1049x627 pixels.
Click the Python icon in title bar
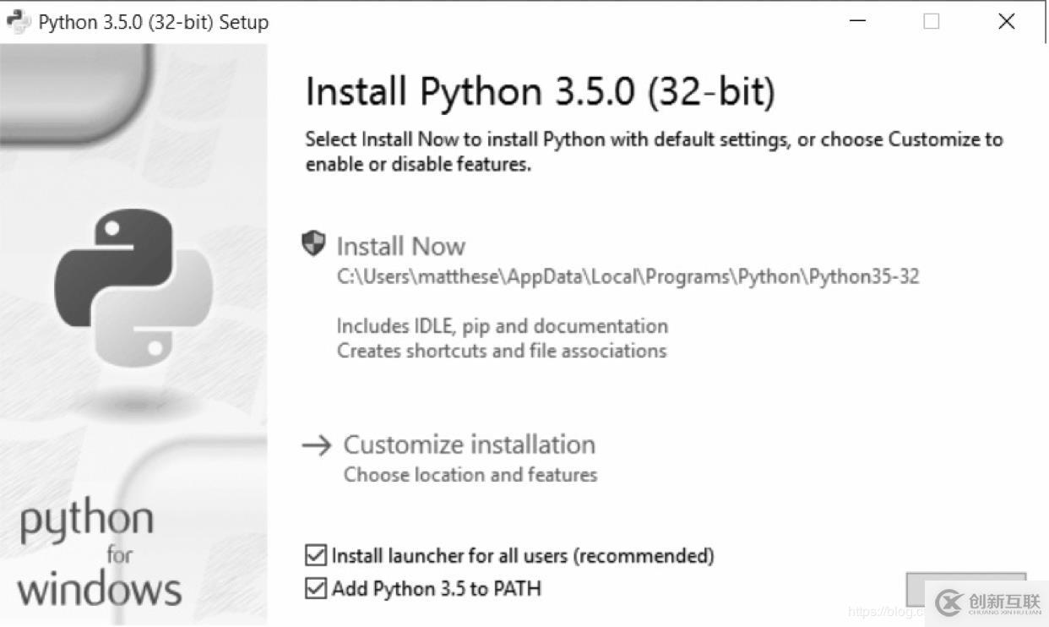[18, 21]
